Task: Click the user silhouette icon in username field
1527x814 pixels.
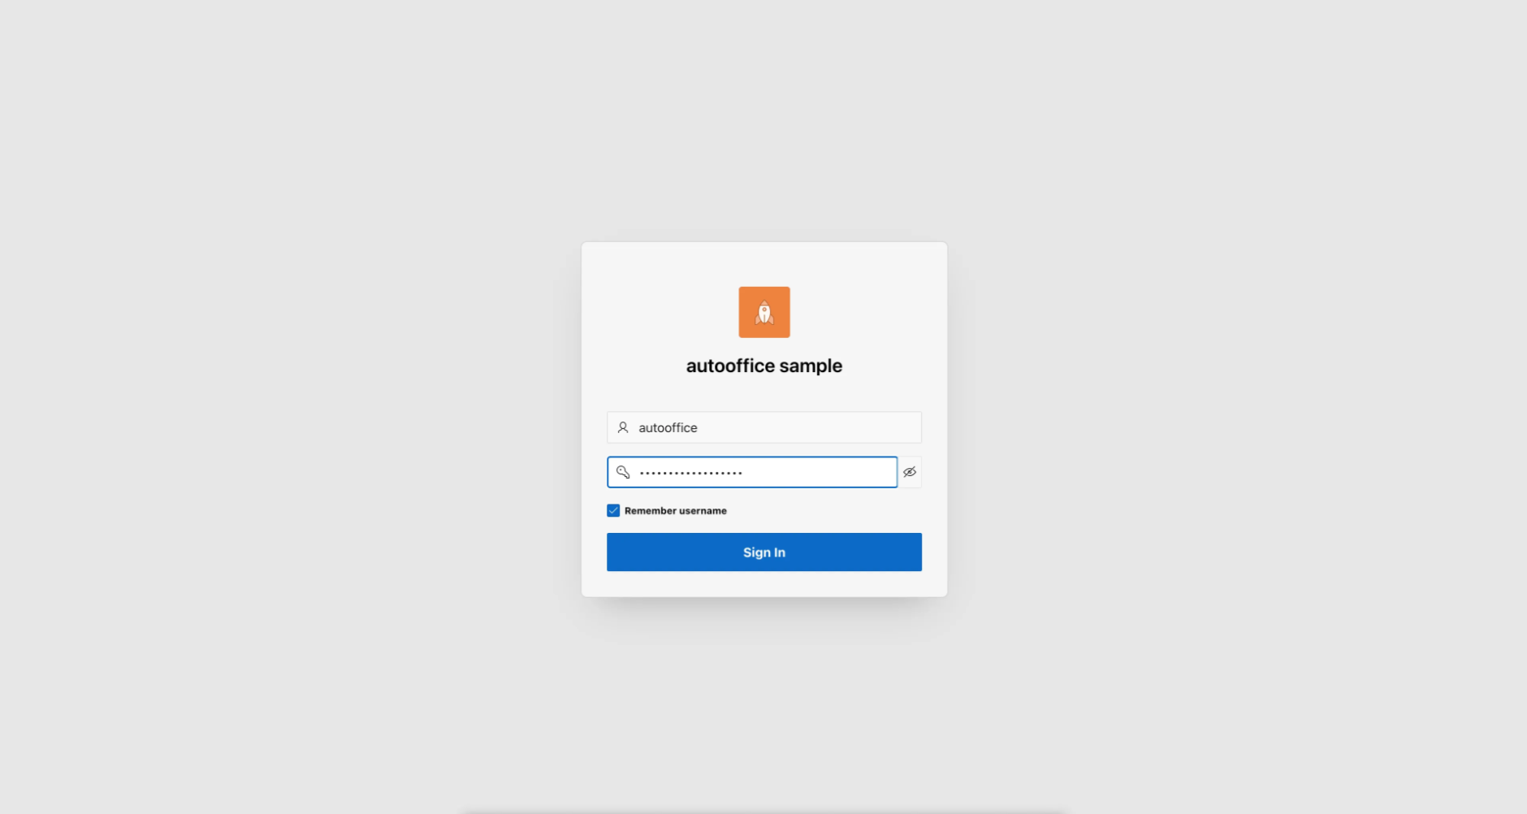Action: coord(623,427)
